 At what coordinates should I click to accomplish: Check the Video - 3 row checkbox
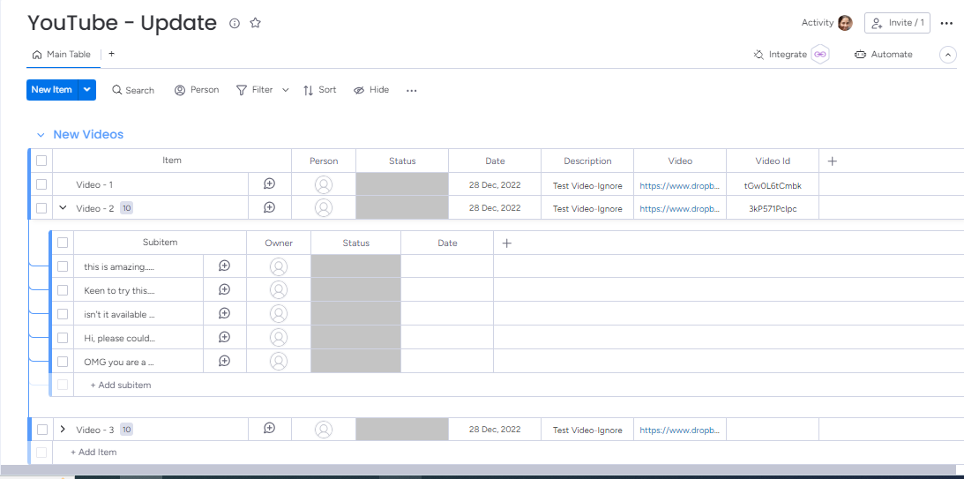[x=41, y=430]
